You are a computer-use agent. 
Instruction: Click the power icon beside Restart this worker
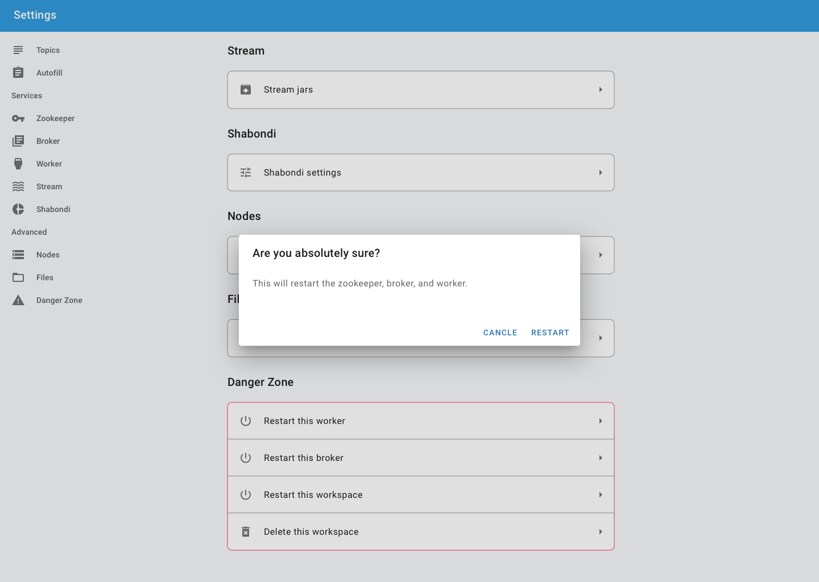pyautogui.click(x=246, y=421)
